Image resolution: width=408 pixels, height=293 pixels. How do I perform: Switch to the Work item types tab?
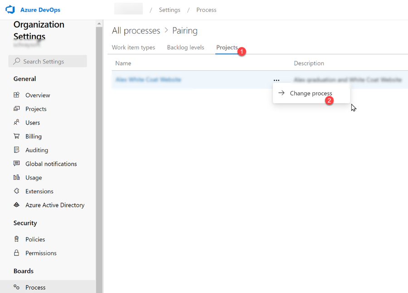click(x=133, y=47)
